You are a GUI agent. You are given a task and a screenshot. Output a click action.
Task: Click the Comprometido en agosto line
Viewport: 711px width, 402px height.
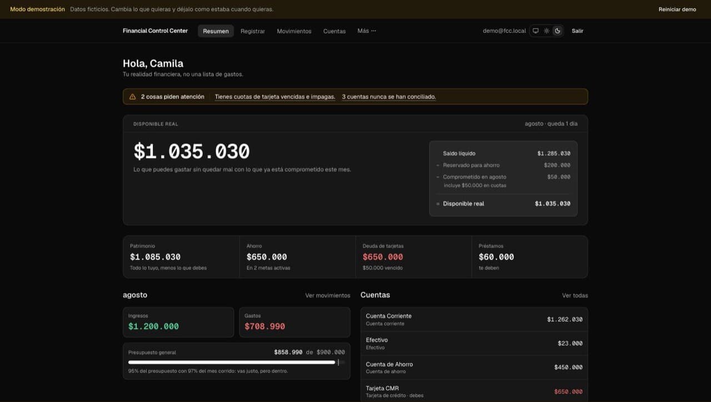point(503,177)
